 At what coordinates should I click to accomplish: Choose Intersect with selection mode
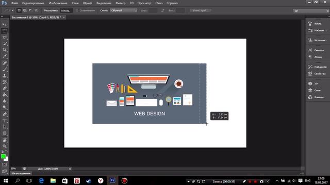coord(37,10)
